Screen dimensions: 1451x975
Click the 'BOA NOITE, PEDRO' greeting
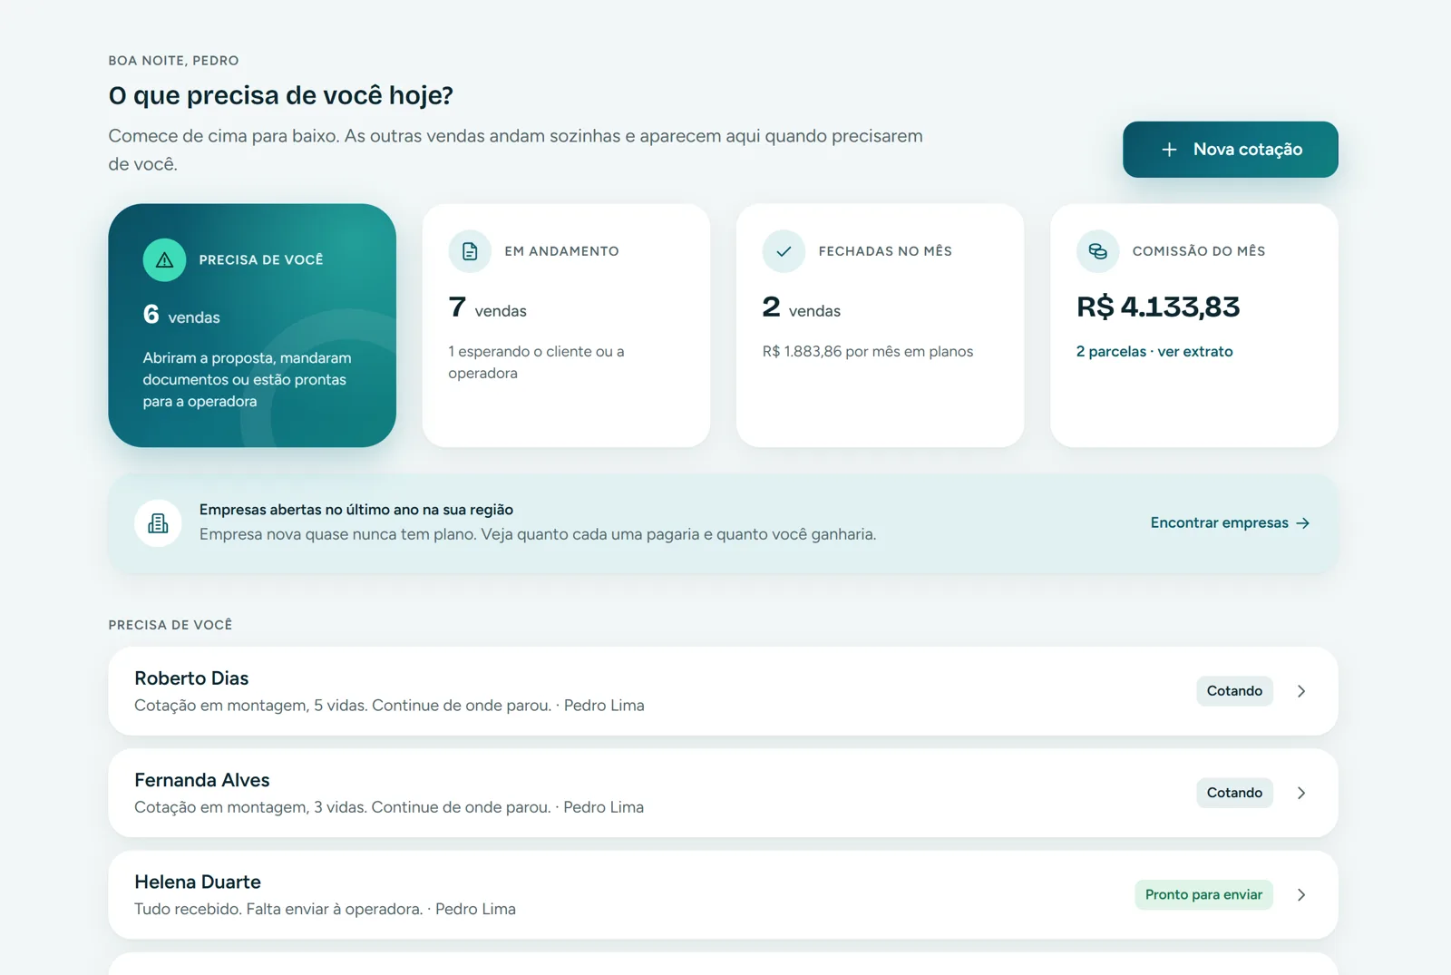click(x=174, y=61)
